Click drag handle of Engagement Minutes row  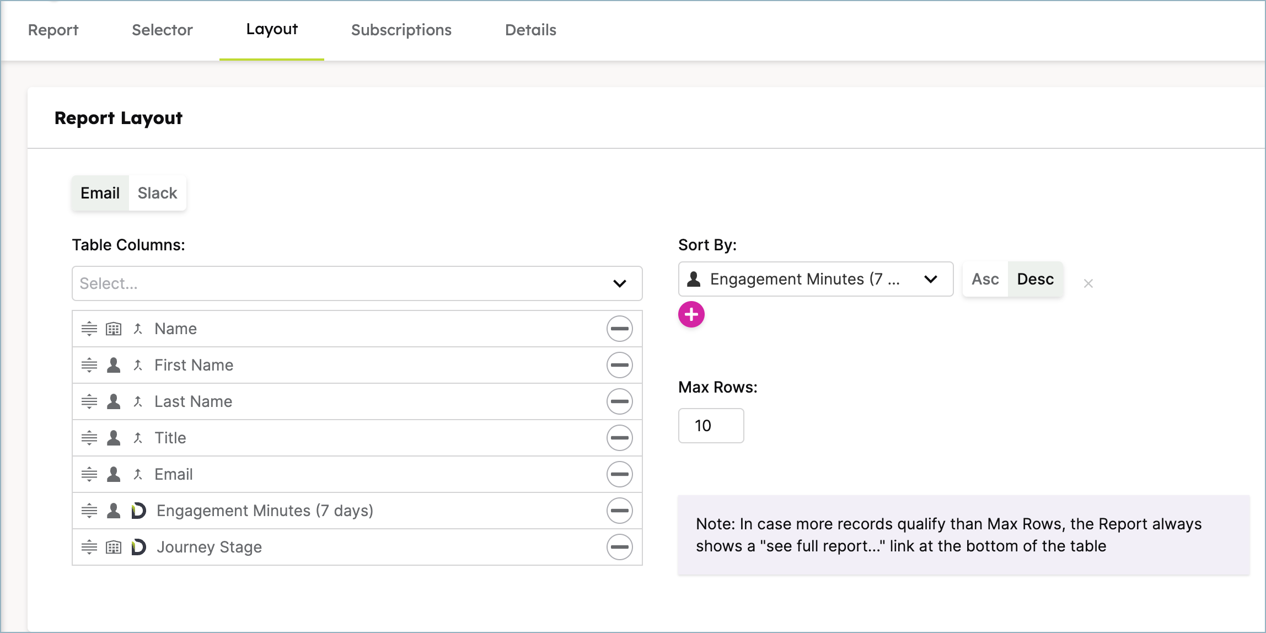tap(89, 511)
